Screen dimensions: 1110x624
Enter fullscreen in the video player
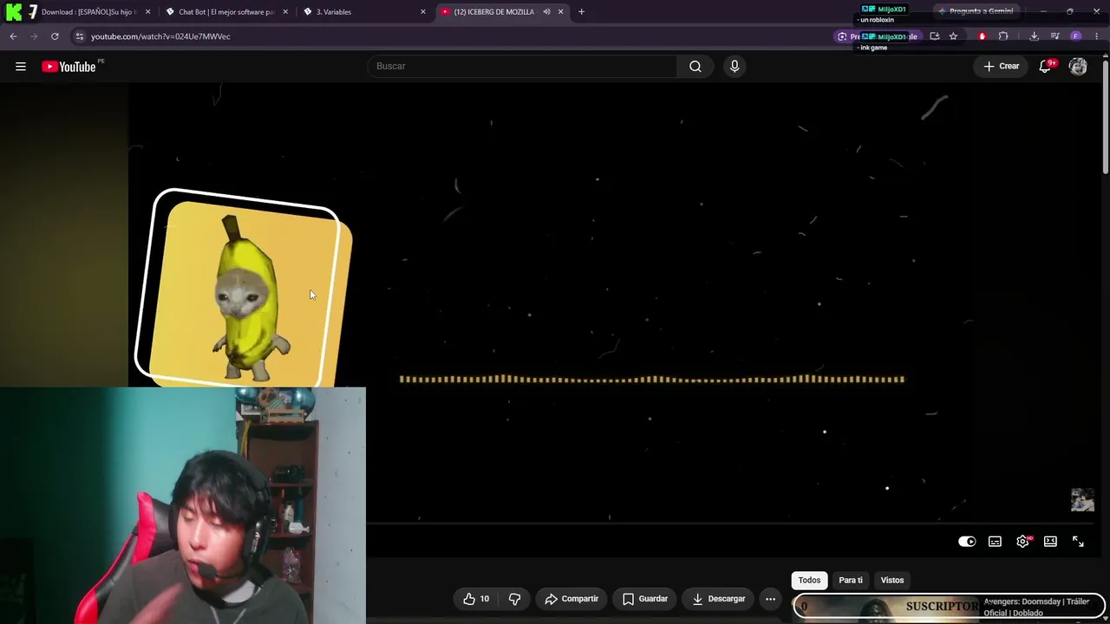coord(1078,542)
